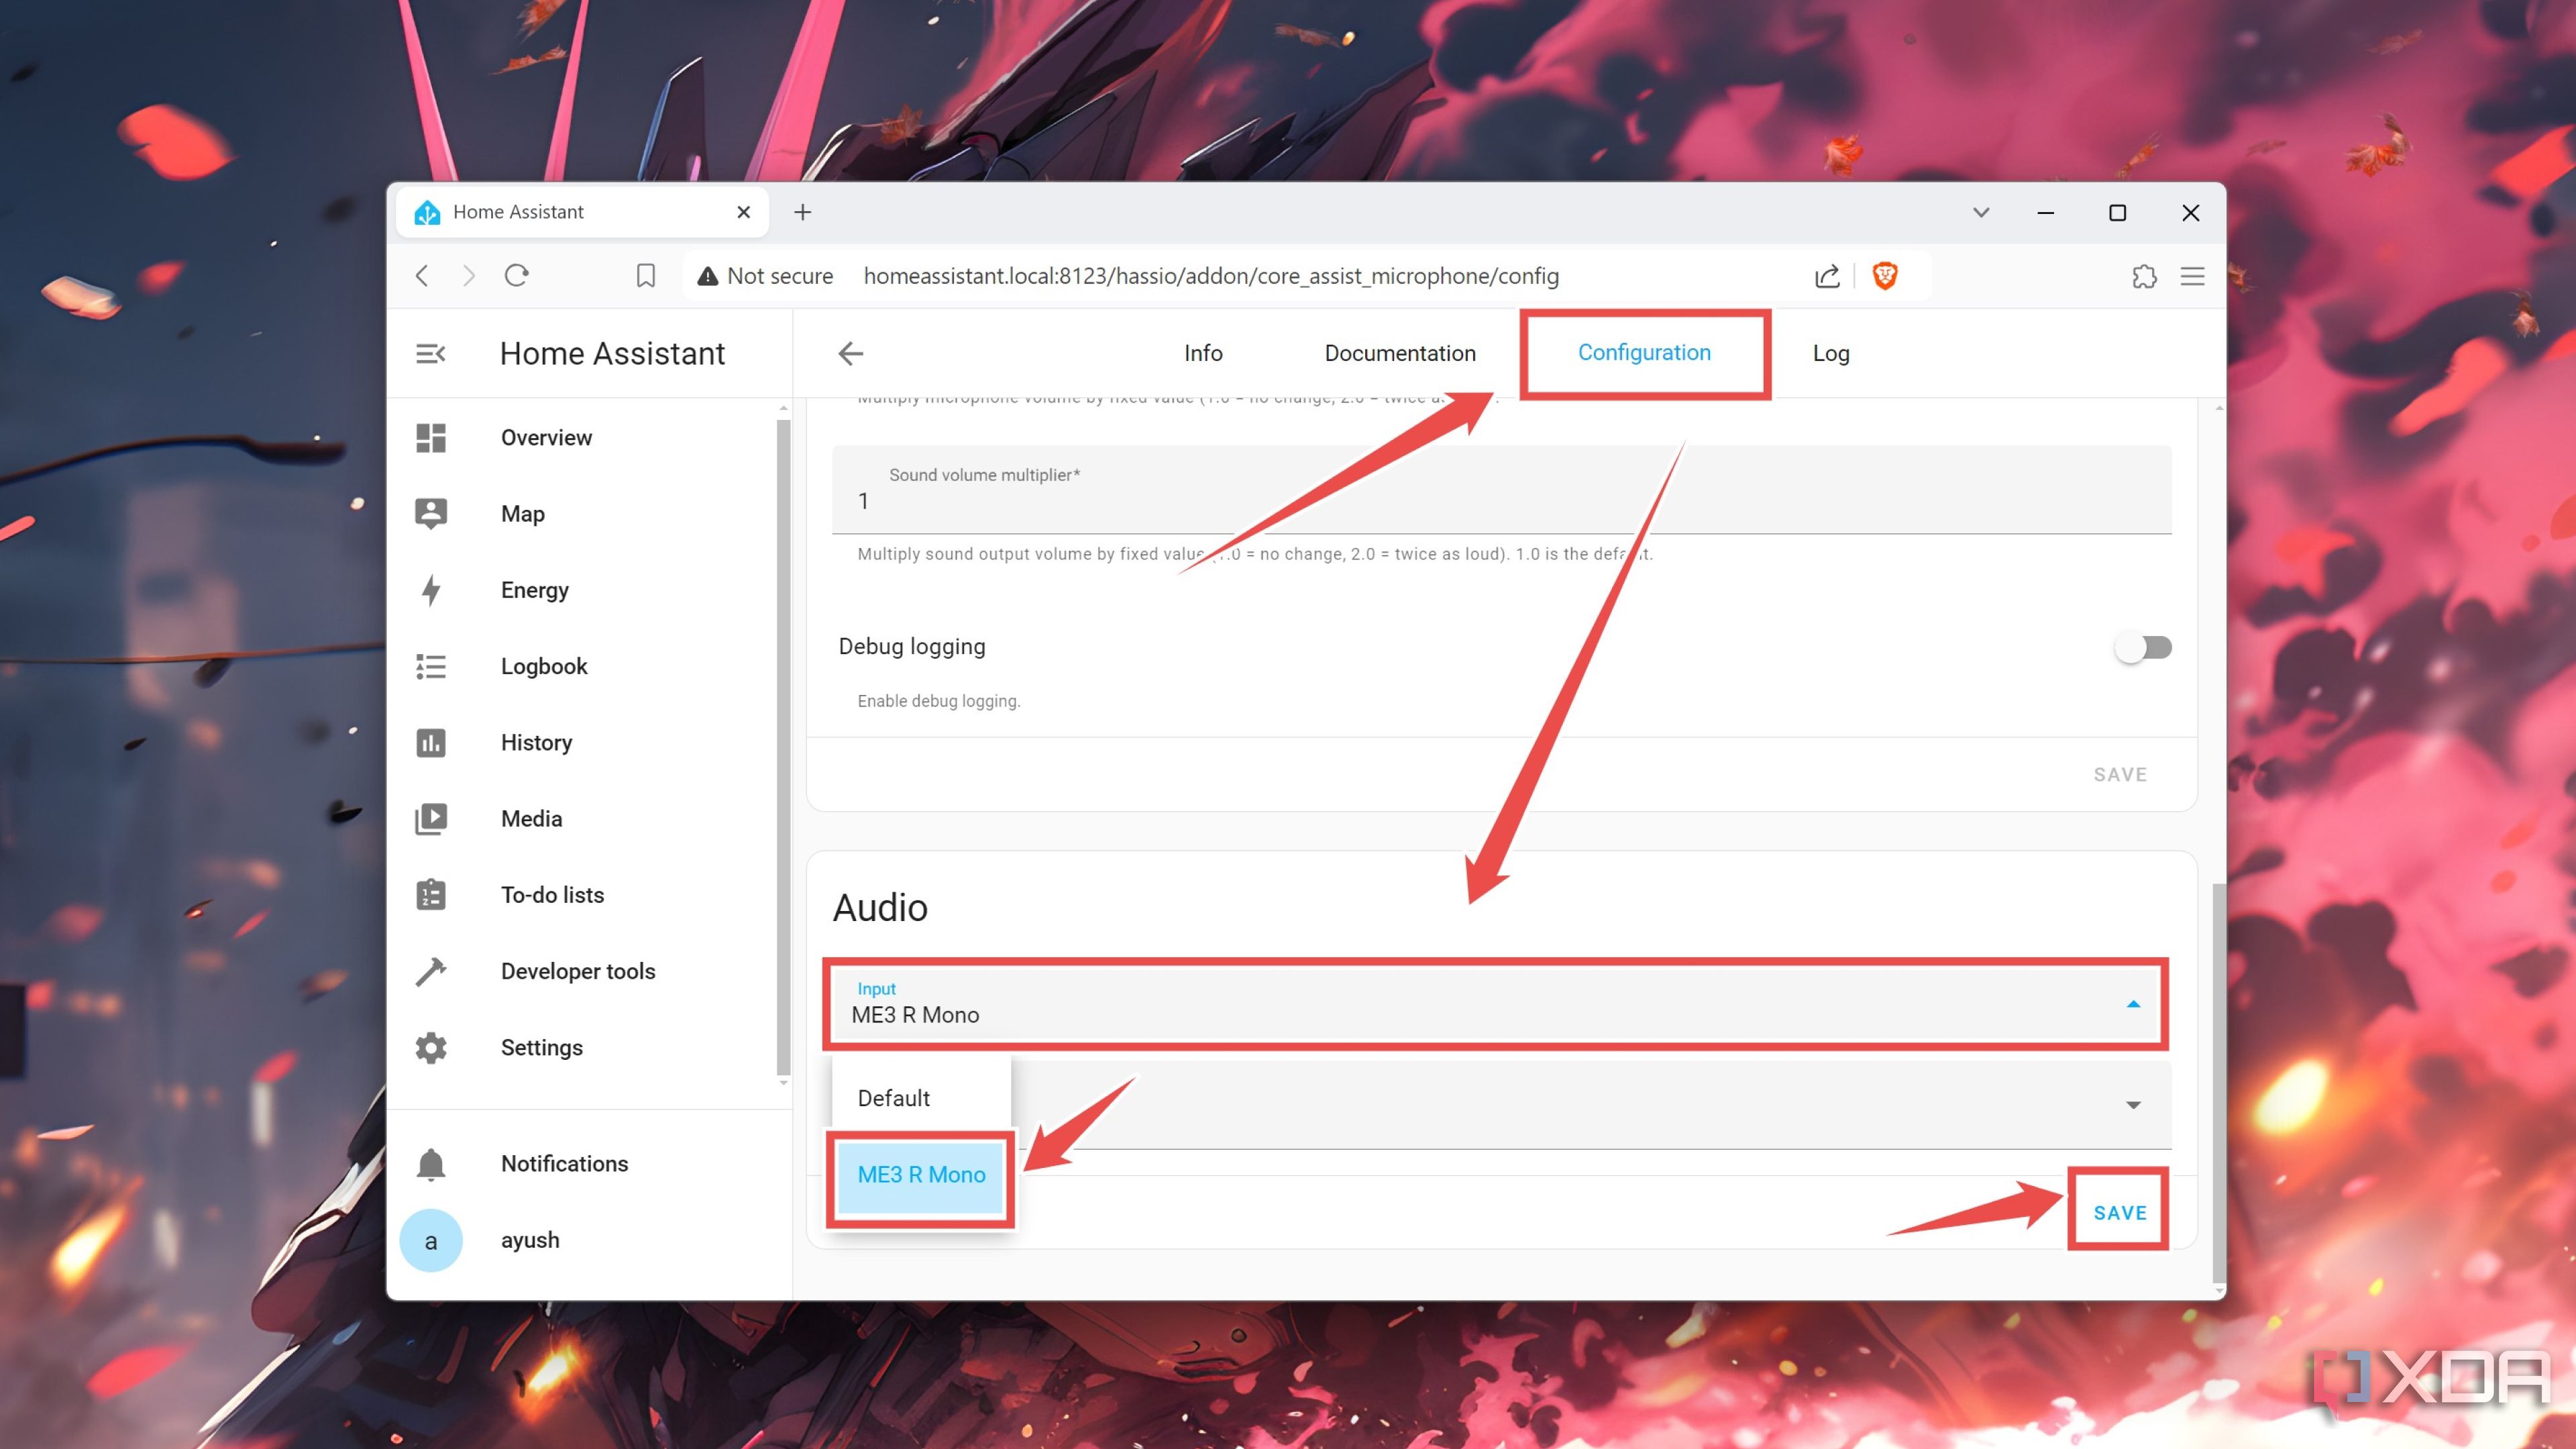This screenshot has width=2576, height=1449.
Task: Enable the Debug logging toggle
Action: pyautogui.click(x=2142, y=647)
